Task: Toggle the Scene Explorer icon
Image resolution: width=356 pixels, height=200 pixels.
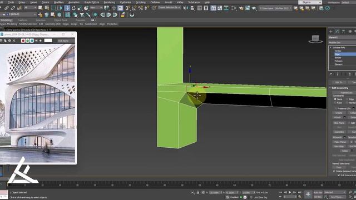Action: [x=200, y=8]
